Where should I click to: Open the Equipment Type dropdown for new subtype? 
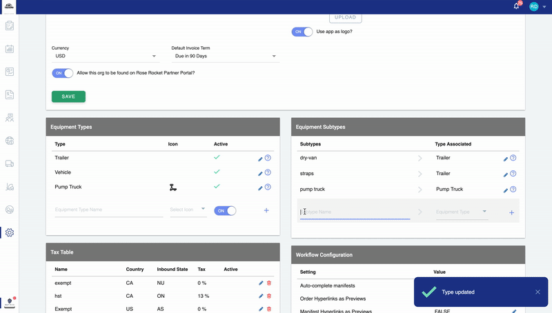tap(462, 212)
